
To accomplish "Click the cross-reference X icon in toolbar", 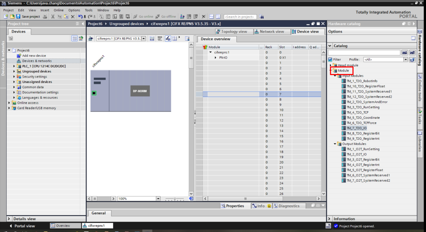I will pyautogui.click(x=203, y=16).
